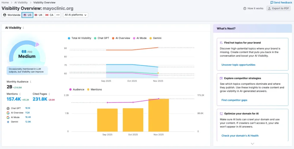
Task: Click Send feedback link
Action: click(x=281, y=3)
